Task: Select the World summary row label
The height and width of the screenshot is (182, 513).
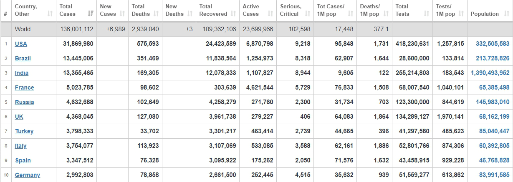Action: tap(23, 29)
